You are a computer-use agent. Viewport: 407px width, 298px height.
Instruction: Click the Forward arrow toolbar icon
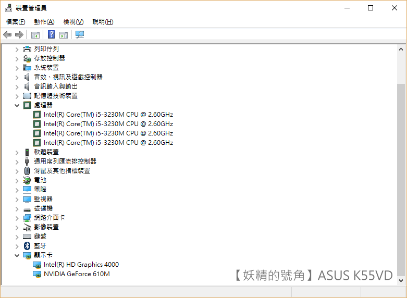[x=19, y=34]
